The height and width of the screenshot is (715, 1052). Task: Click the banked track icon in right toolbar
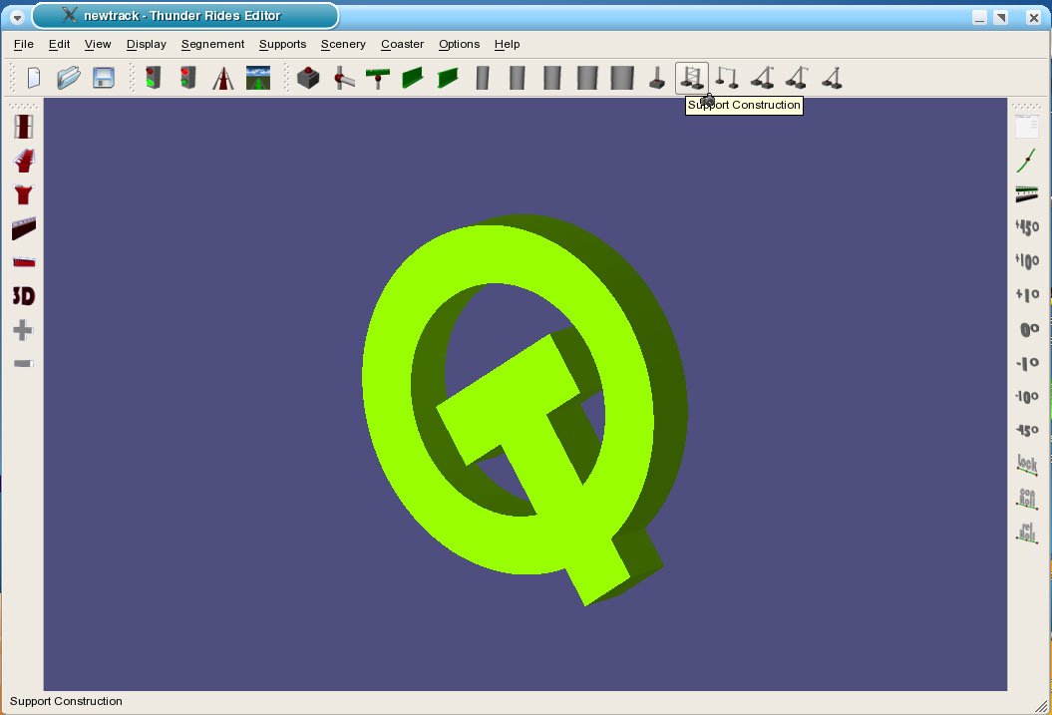click(1026, 194)
